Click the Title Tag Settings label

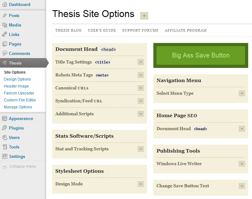[74, 62]
